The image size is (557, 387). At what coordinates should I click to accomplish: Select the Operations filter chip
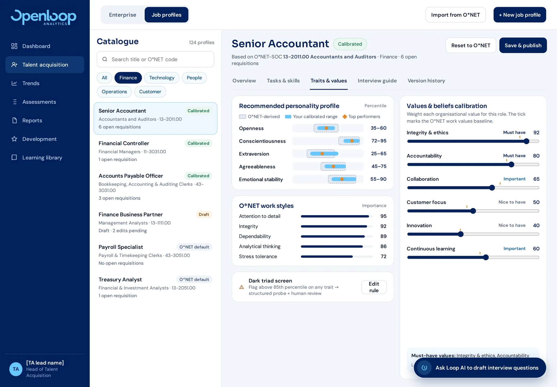point(114,92)
